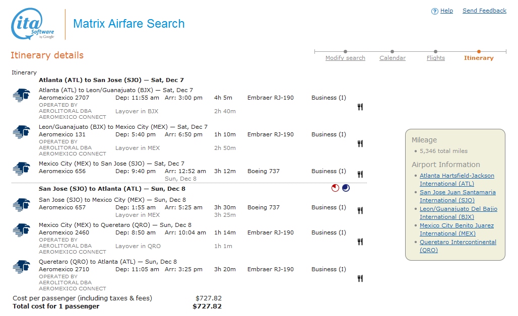
Task: Click the Aeromexico icon for flight 657
Action: (21, 204)
